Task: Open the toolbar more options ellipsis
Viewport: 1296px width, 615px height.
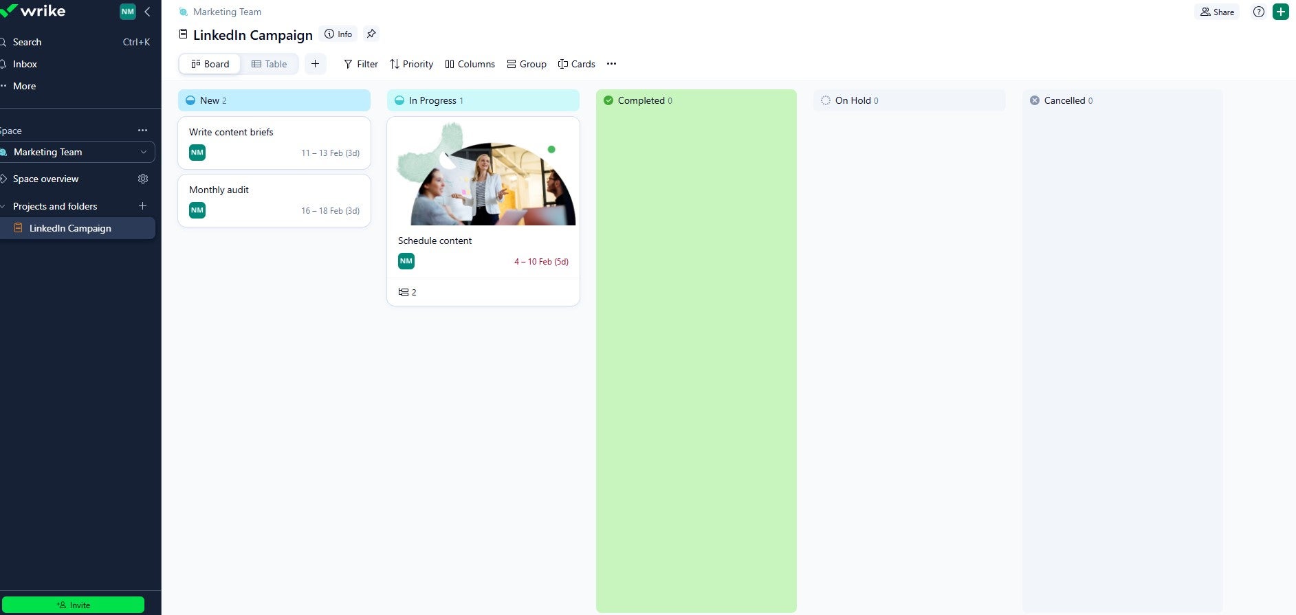Action: tap(611, 64)
